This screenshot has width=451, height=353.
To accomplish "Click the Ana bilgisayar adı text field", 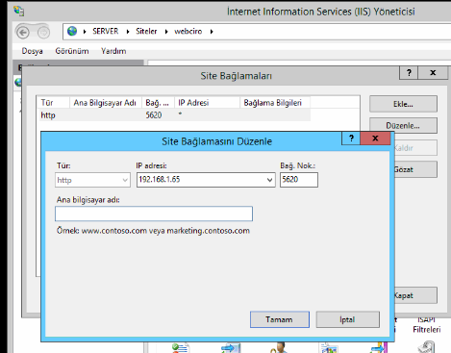I will coord(154,214).
